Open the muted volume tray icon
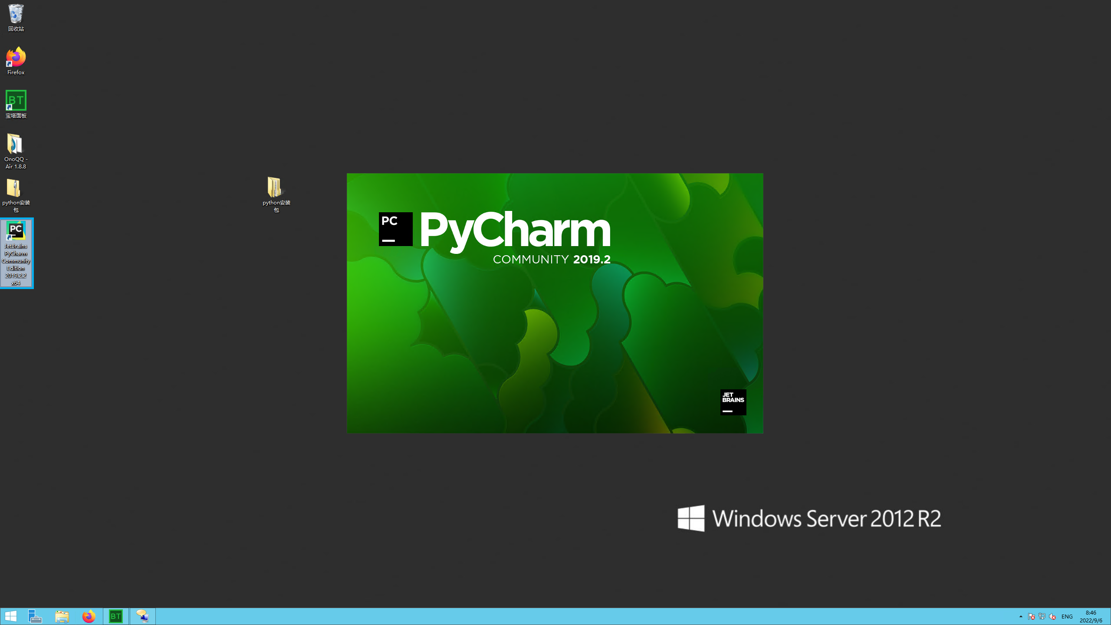Screen dimensions: 1111x625 pyautogui.click(x=1052, y=616)
